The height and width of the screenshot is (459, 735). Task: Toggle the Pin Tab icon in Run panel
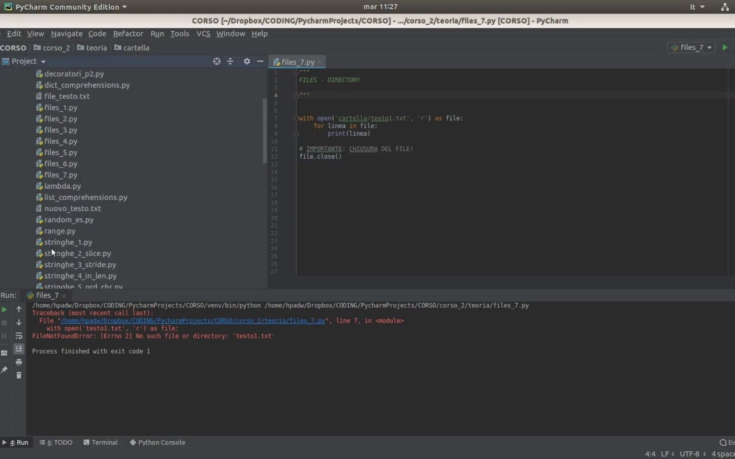(x=4, y=370)
